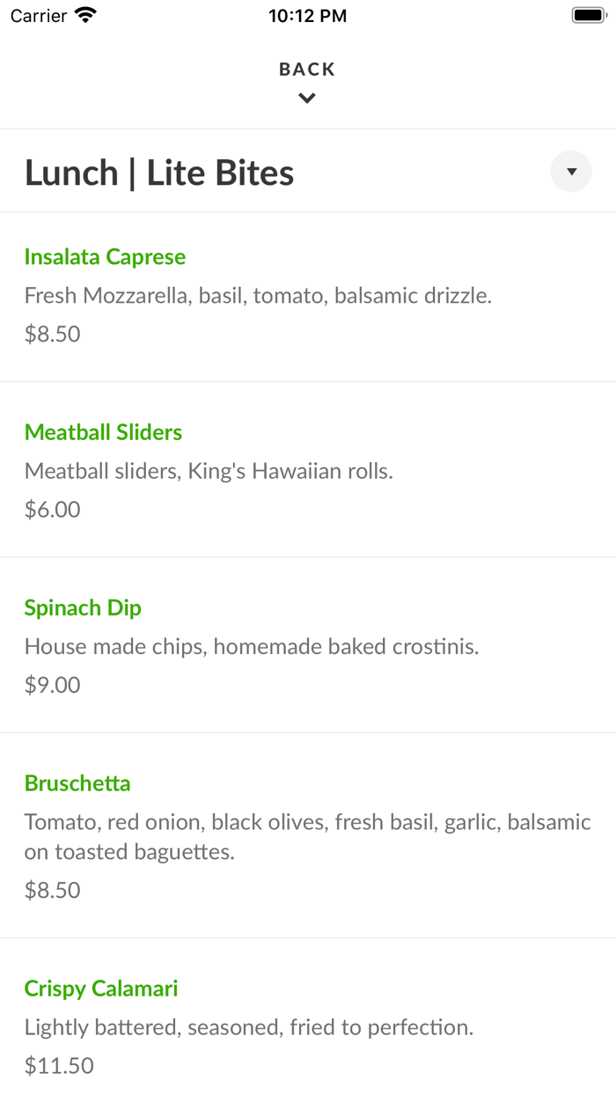Open the Crispy Calamari item
This screenshot has height=1095, width=616.
pyautogui.click(x=101, y=988)
